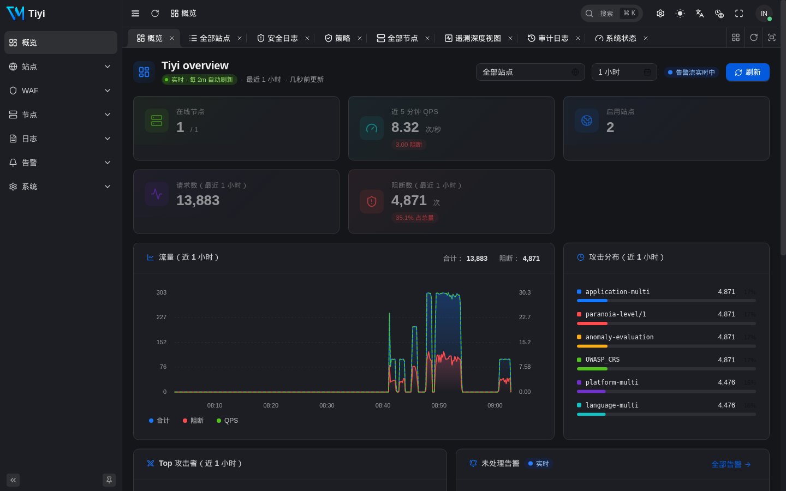Screen dimensions: 786x491
Task: Open the language translation icon
Action: (700, 13)
